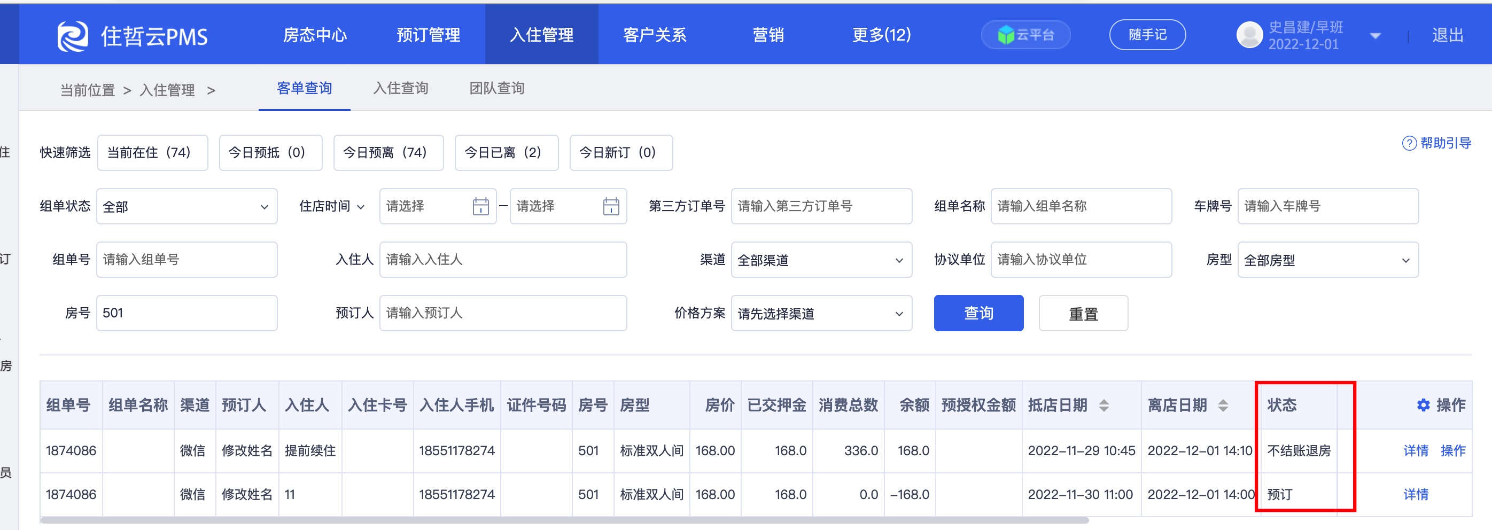Click 2022-11-29 10:45 arrival date cell
The height and width of the screenshot is (530, 1492).
[1082, 450]
